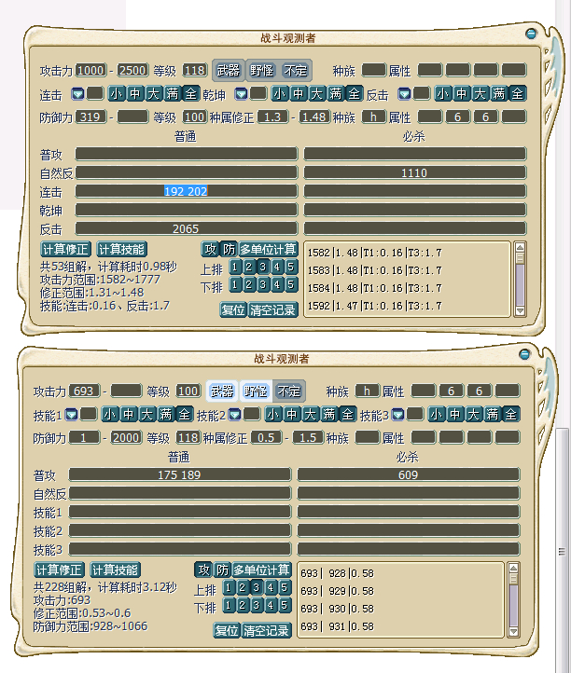Viewport: 571px width, 673px height.
Task: Select 防 mode in the upper window
Action: [229, 249]
